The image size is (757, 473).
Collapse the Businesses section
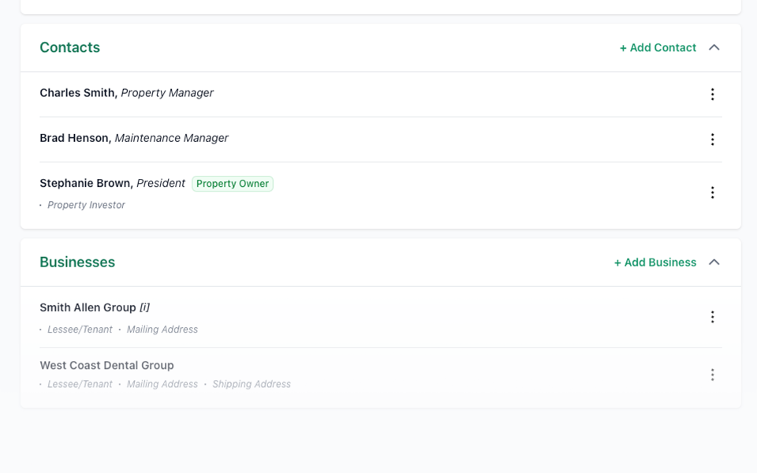[x=714, y=262]
